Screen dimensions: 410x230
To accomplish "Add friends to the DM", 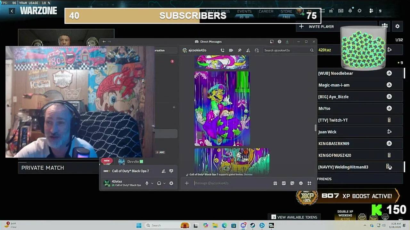I will click(x=248, y=50).
